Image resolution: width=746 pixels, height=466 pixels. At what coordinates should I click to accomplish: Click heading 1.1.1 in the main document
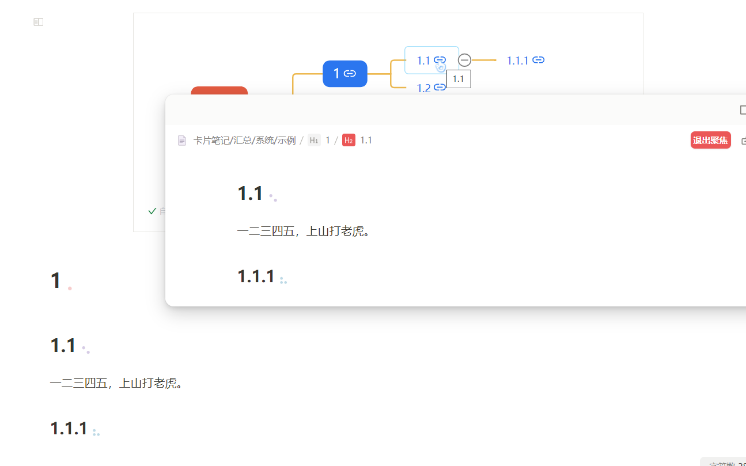[69, 429]
